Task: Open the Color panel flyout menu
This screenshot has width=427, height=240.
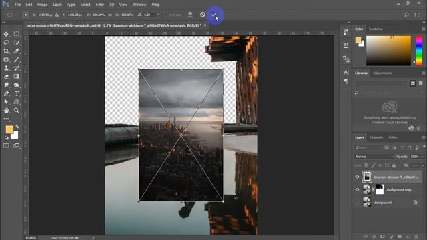Action: tap(424, 29)
